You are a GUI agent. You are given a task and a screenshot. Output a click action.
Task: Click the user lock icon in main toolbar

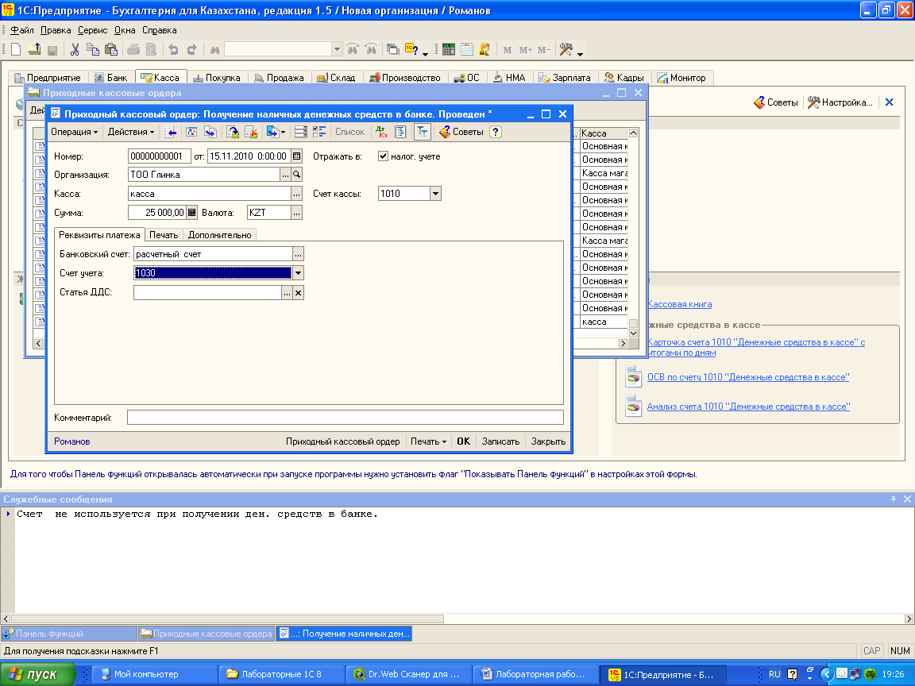485,49
